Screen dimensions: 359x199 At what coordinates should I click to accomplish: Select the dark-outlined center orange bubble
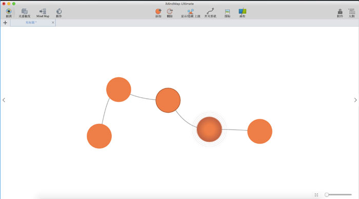[x=168, y=100]
